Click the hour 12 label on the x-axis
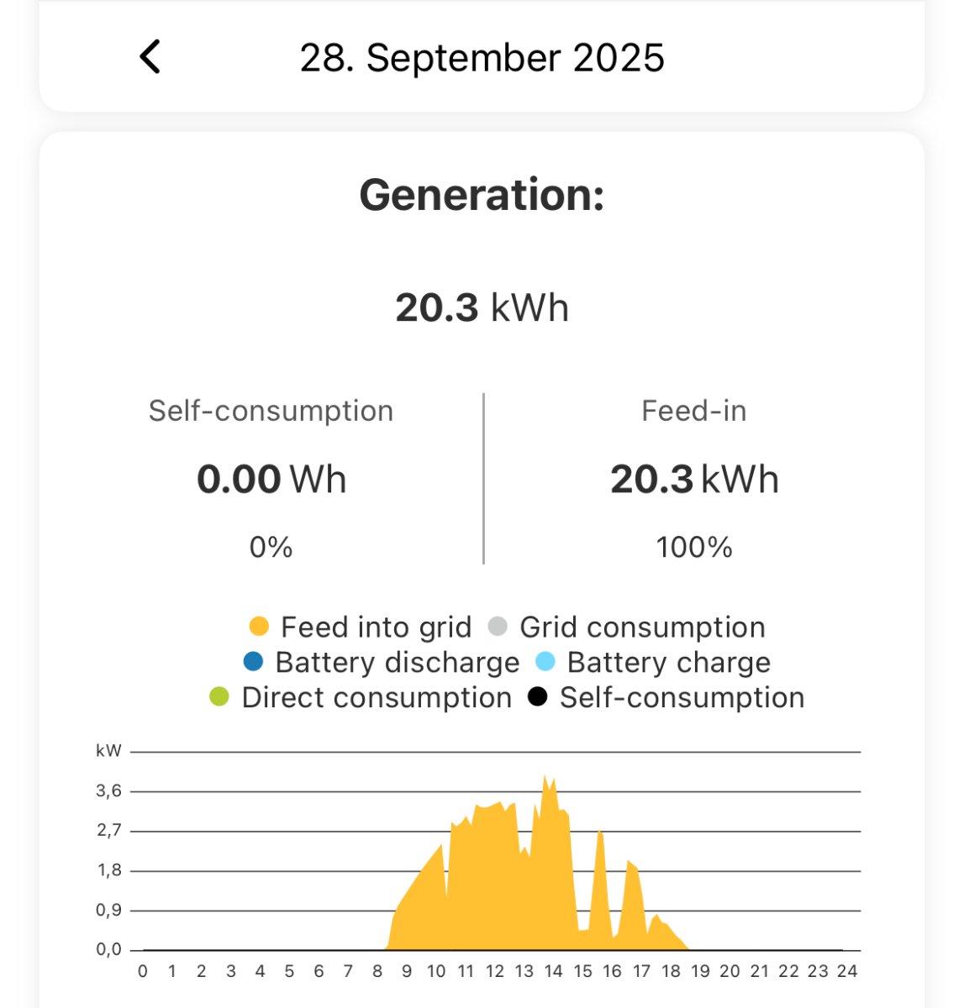Image resolution: width=964 pixels, height=1008 pixels. pyautogui.click(x=495, y=971)
